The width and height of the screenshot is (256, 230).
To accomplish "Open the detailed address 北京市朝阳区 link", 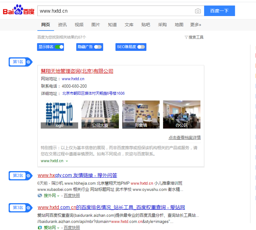I will [x=93, y=93].
